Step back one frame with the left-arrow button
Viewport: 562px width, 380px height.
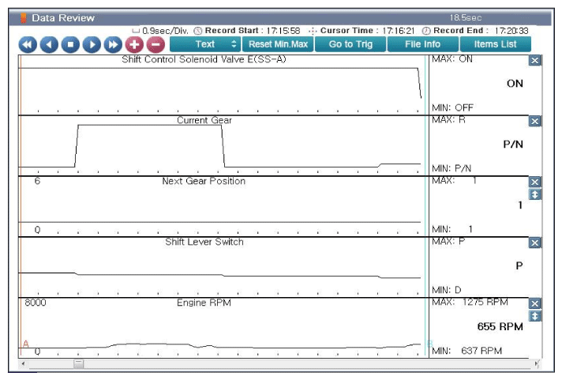click(x=49, y=45)
